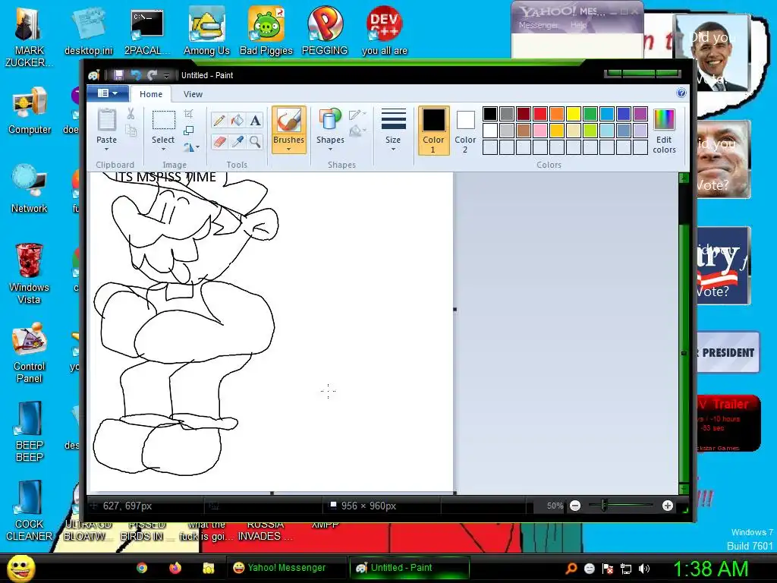The height and width of the screenshot is (583, 777).
Task: Open Help menu in Yahoo Messenger window
Action: [x=578, y=25]
